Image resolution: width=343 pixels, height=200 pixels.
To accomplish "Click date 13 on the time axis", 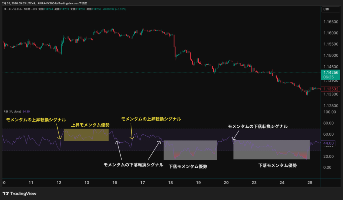I will (87, 183).
